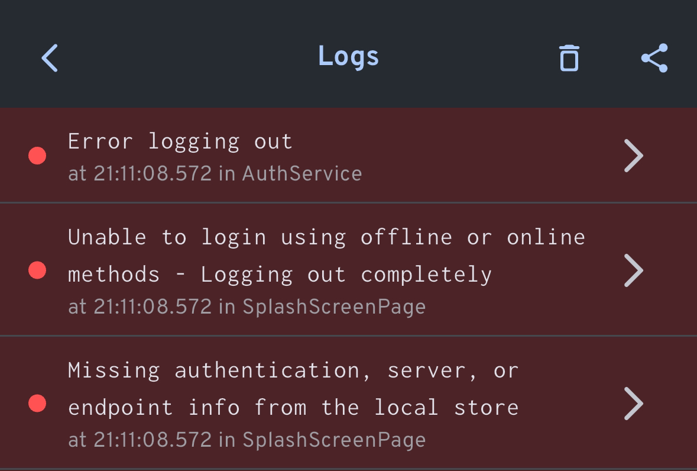
Task: Tap 'Unable to login using offline or online' text
Action: coord(326,237)
